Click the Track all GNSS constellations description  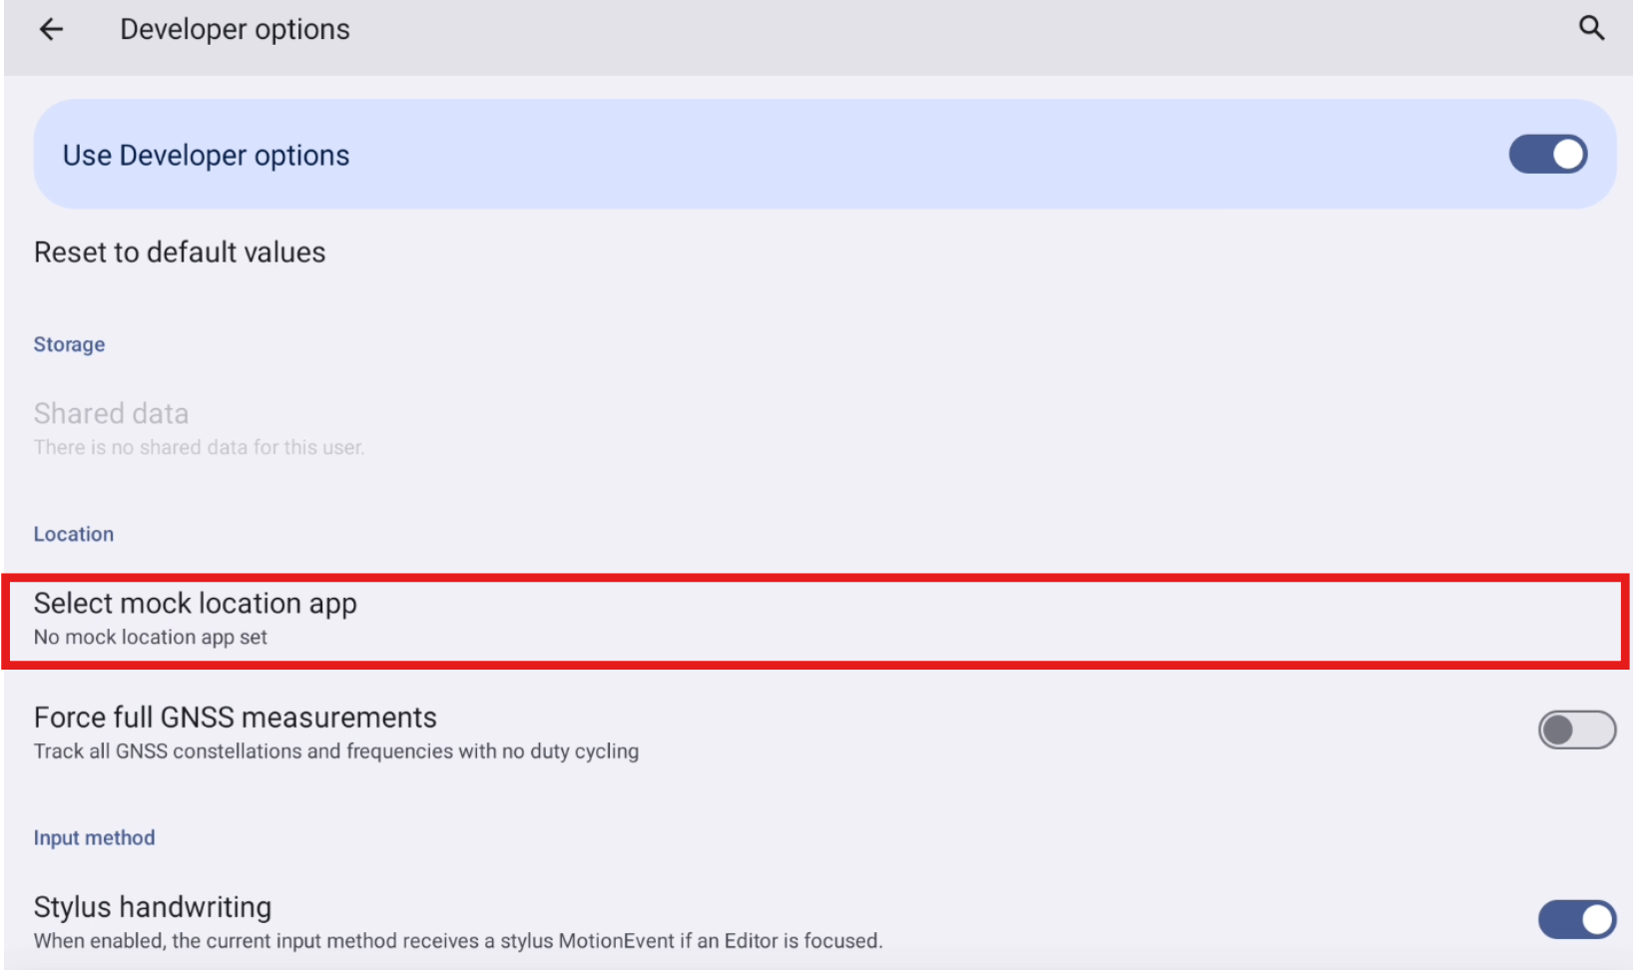(336, 751)
